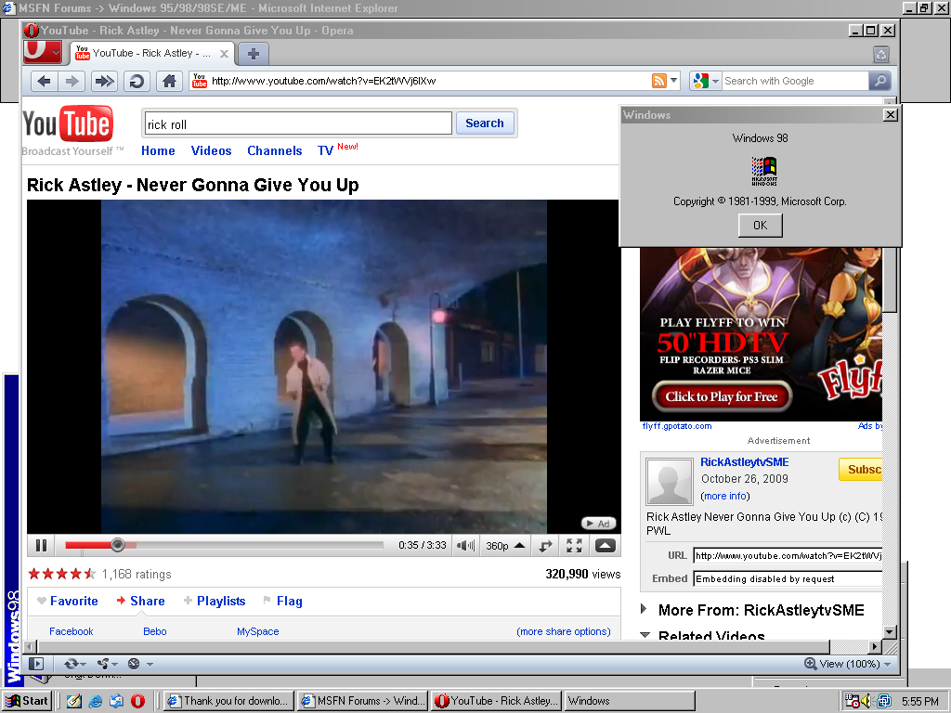
Task: Click the YouTube logo
Action: point(68,123)
